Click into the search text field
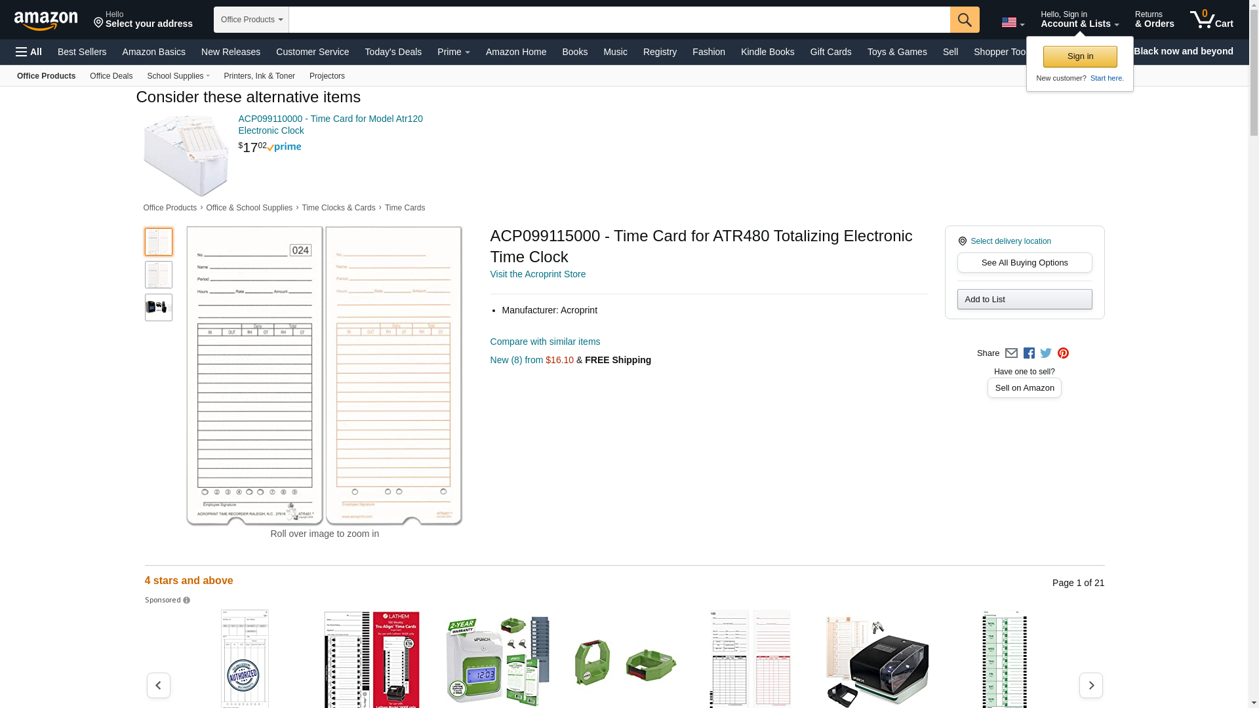Viewport: 1259px width, 708px height. click(619, 20)
